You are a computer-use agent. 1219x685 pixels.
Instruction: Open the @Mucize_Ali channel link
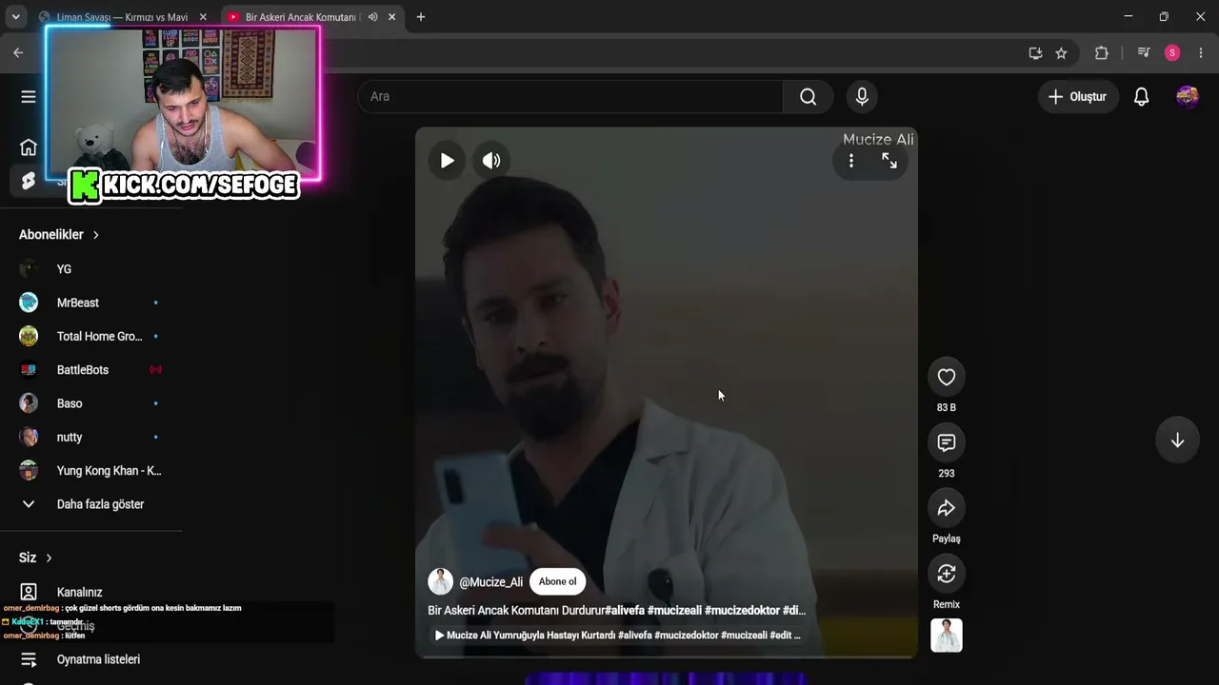pos(491,582)
